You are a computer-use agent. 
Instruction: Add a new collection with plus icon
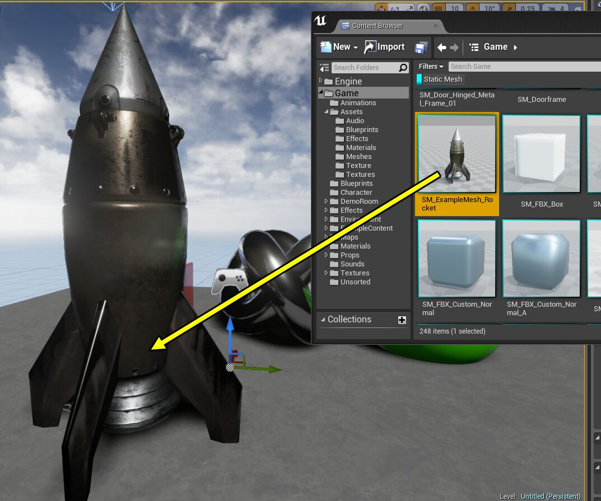point(402,320)
